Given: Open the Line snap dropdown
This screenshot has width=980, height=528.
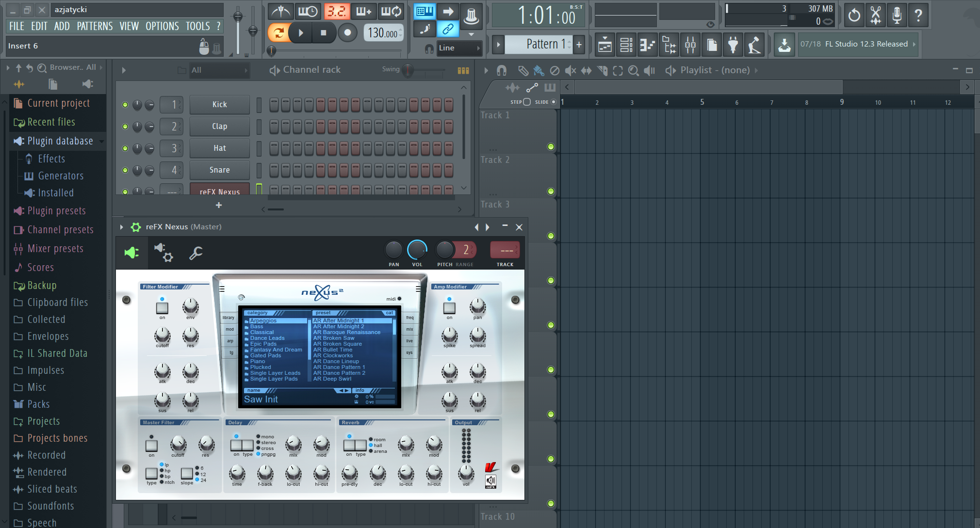Looking at the screenshot, I should (x=458, y=48).
